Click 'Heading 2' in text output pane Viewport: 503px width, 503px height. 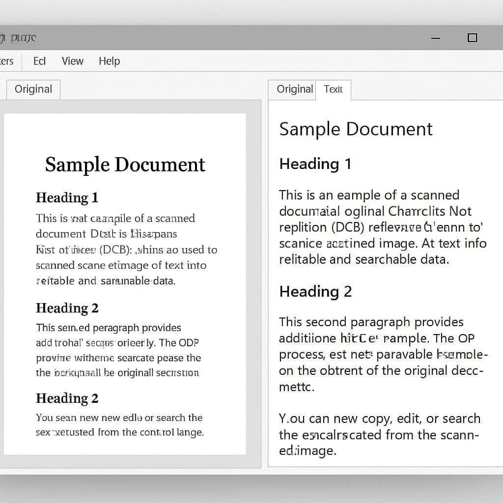tap(315, 292)
